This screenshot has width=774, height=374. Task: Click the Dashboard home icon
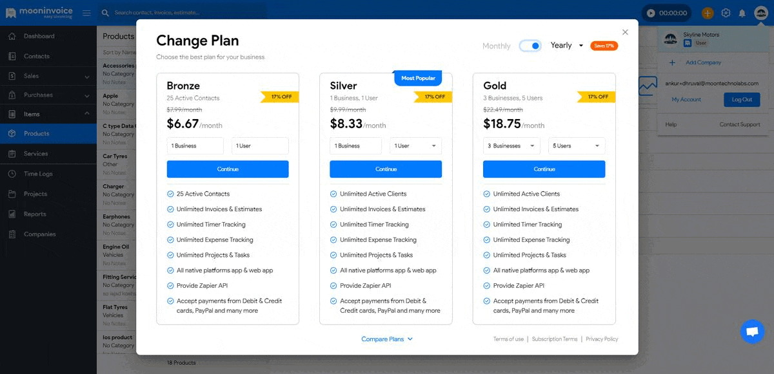pyautogui.click(x=12, y=36)
